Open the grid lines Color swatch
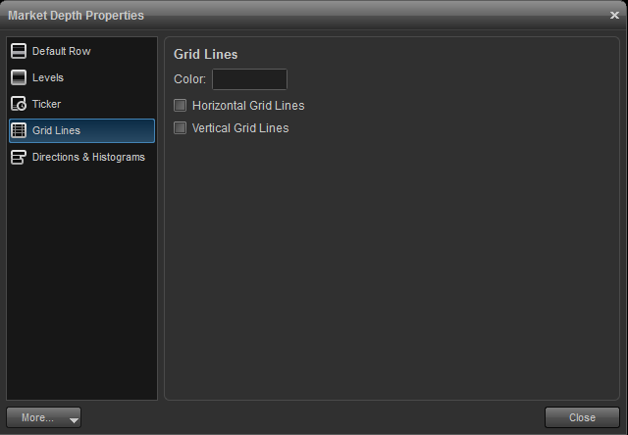Screen dimensions: 628x435 (249, 79)
